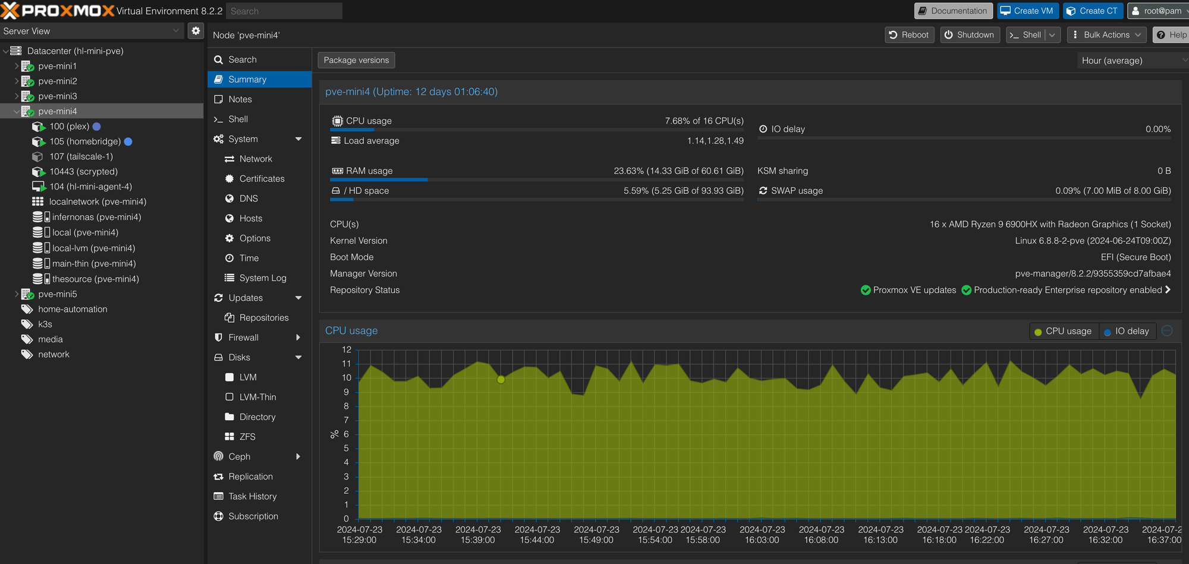Click the Help button

click(x=1171, y=35)
